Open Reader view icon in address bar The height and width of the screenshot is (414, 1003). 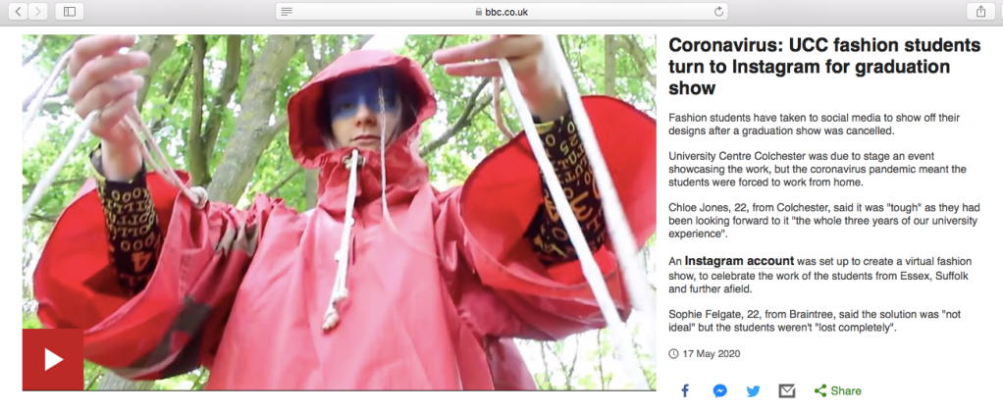[287, 12]
